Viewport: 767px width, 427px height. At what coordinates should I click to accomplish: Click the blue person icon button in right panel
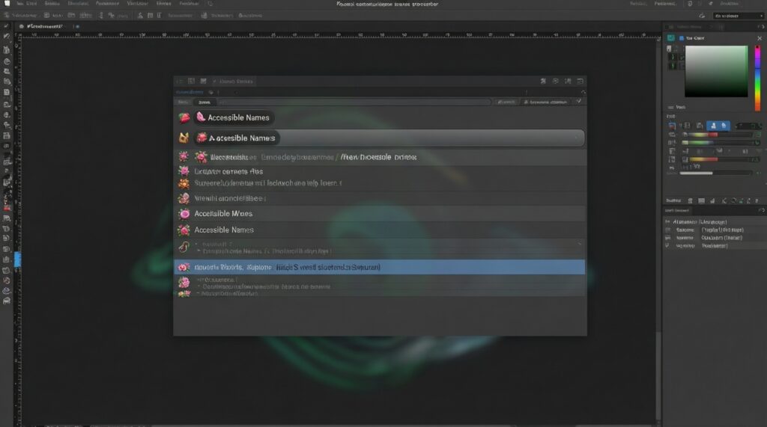point(713,126)
